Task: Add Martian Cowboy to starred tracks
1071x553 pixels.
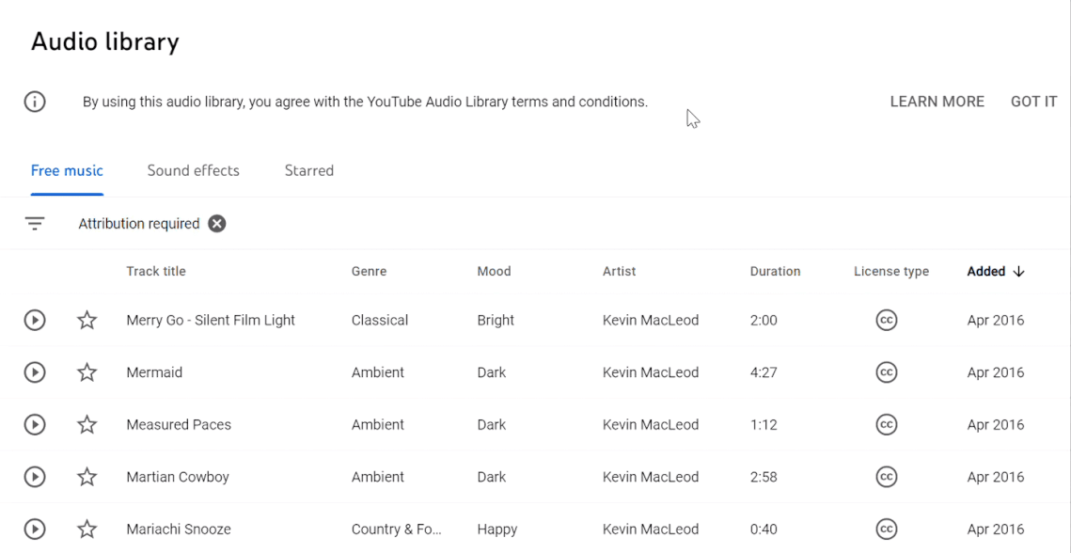Action: coord(87,477)
